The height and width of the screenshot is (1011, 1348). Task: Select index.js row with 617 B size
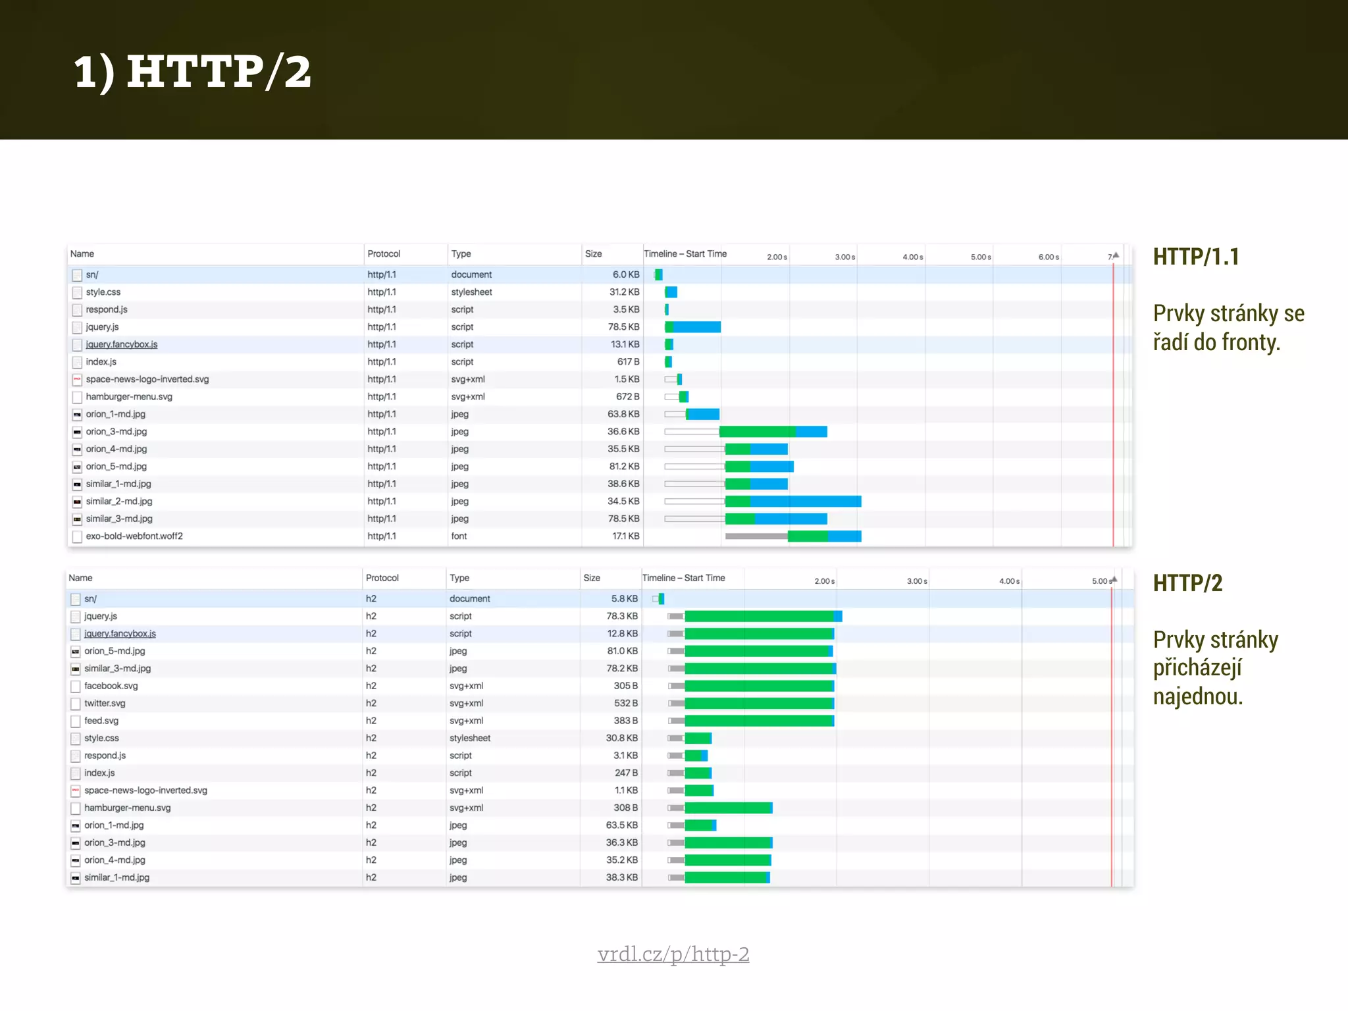(x=599, y=362)
